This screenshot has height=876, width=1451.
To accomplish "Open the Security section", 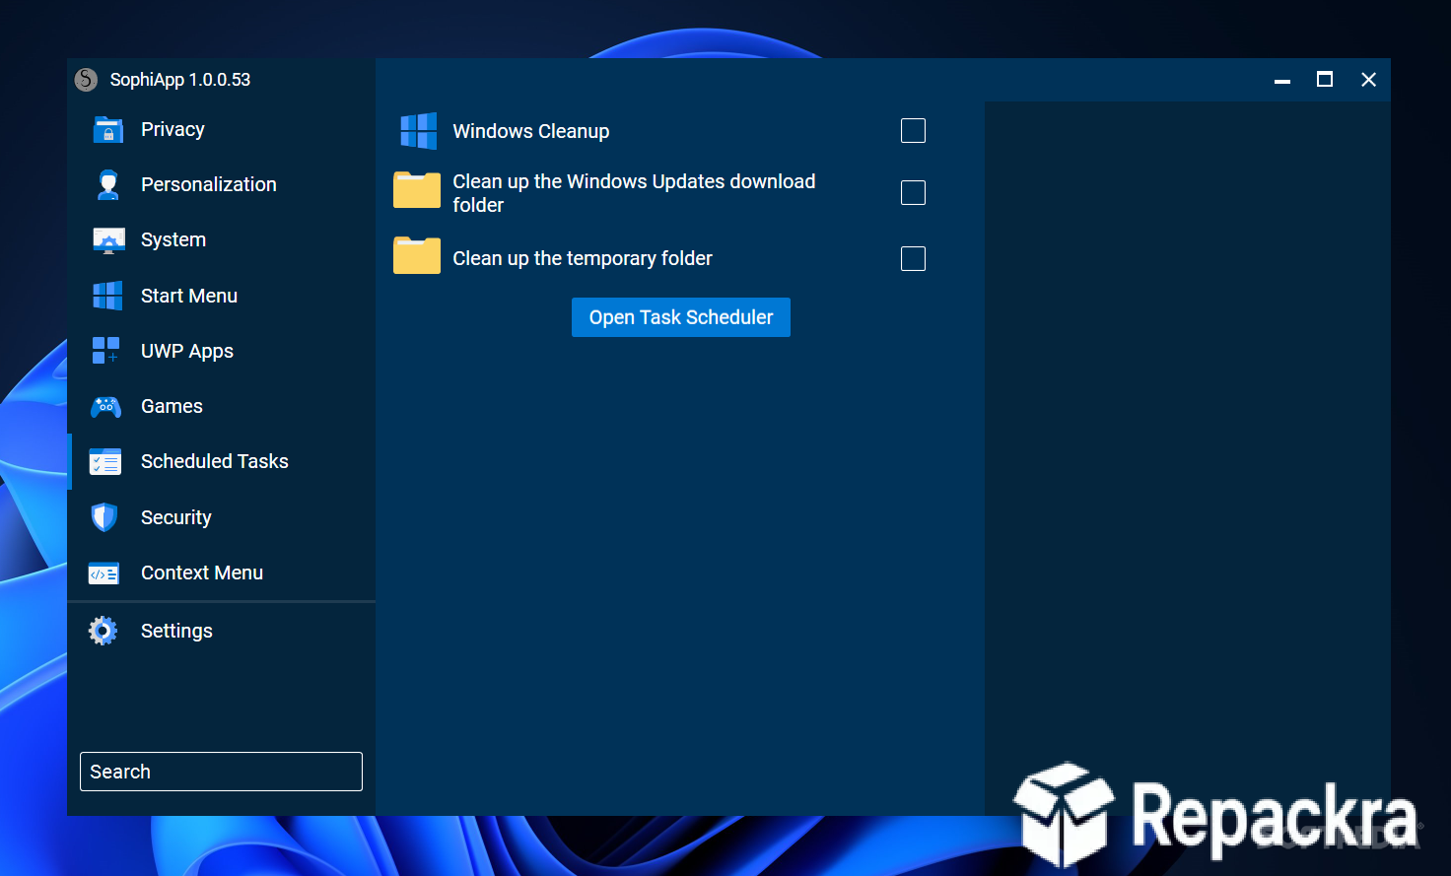I will (x=222, y=517).
